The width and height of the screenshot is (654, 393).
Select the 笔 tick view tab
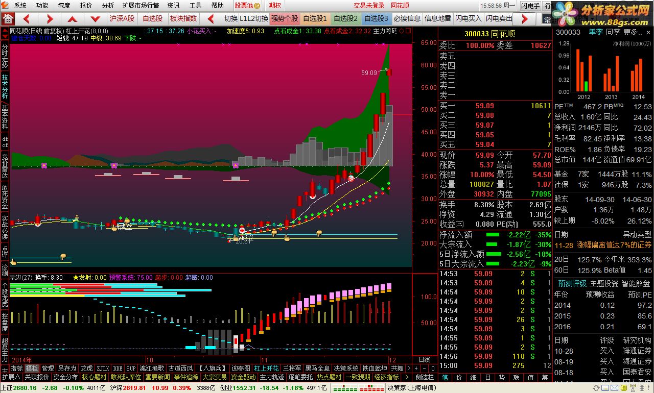click(445, 377)
